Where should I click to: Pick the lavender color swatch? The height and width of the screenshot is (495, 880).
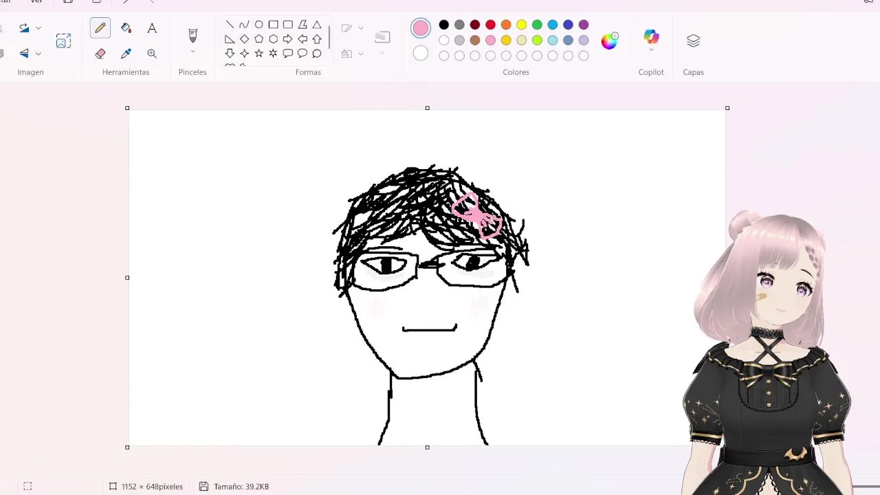point(584,40)
